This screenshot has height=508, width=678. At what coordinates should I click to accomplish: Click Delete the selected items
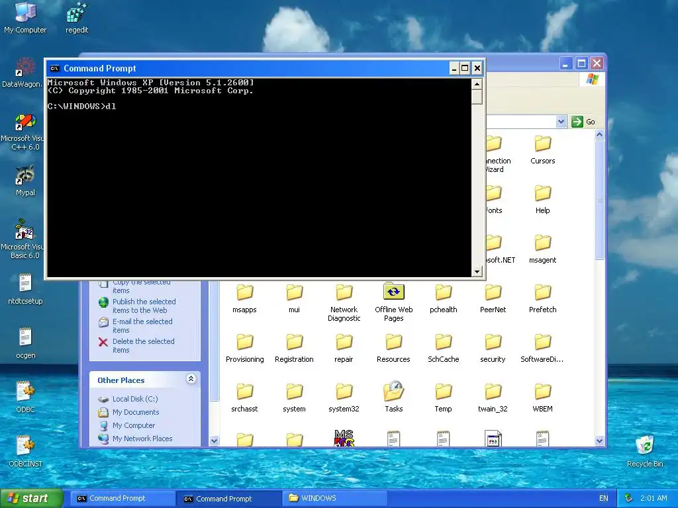[144, 345]
